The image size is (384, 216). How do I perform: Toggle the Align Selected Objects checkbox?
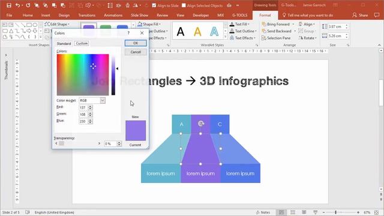tap(184, 5)
